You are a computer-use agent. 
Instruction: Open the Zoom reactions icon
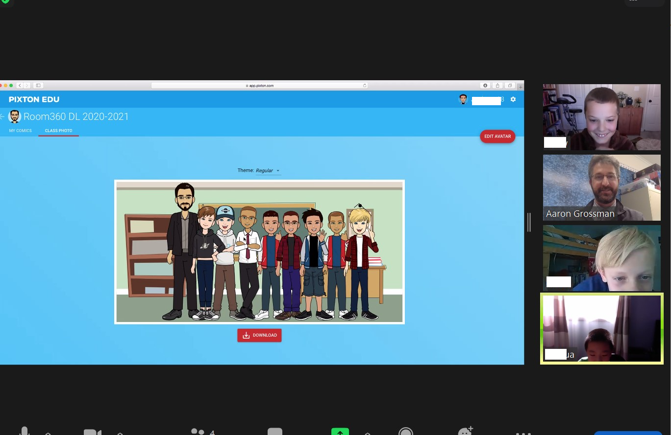465,432
